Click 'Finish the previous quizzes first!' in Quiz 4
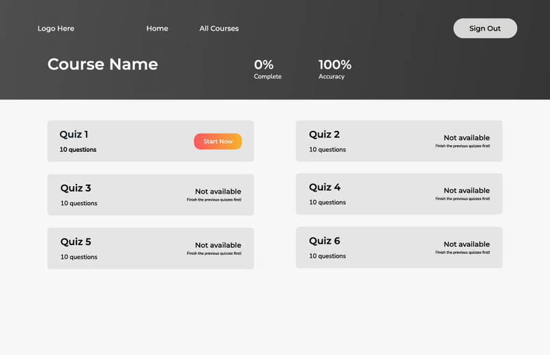550x355 pixels. 463,198
